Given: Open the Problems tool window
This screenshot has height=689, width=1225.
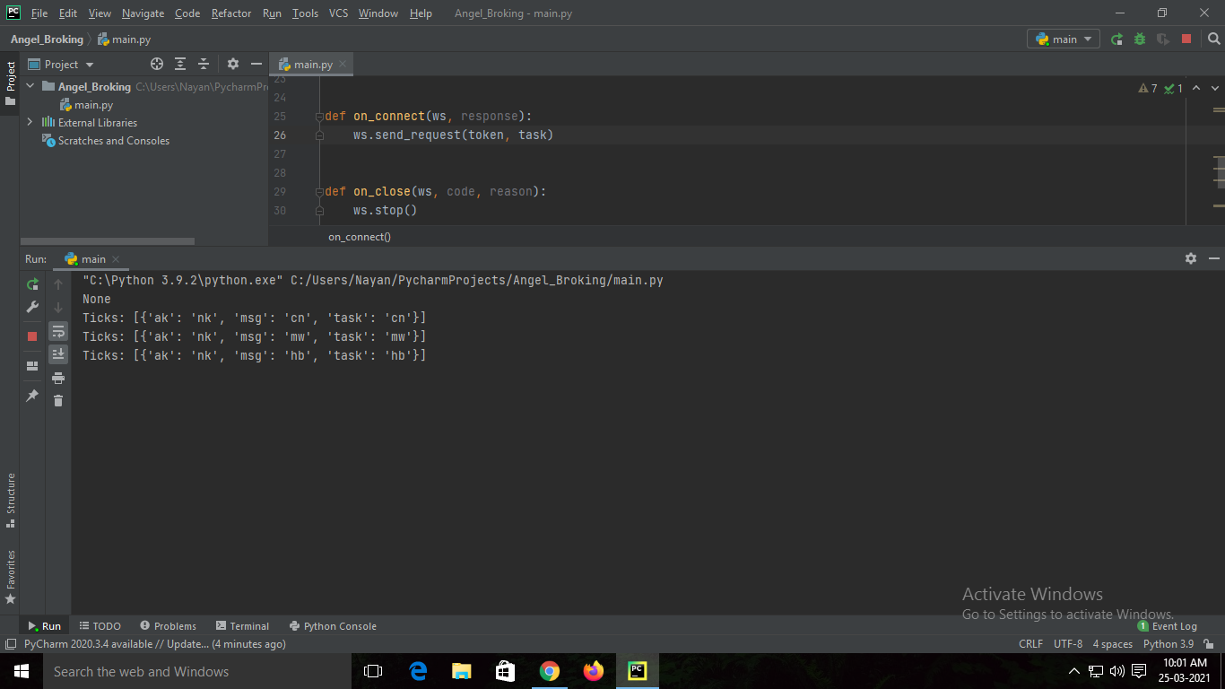Looking at the screenshot, I should 168,626.
